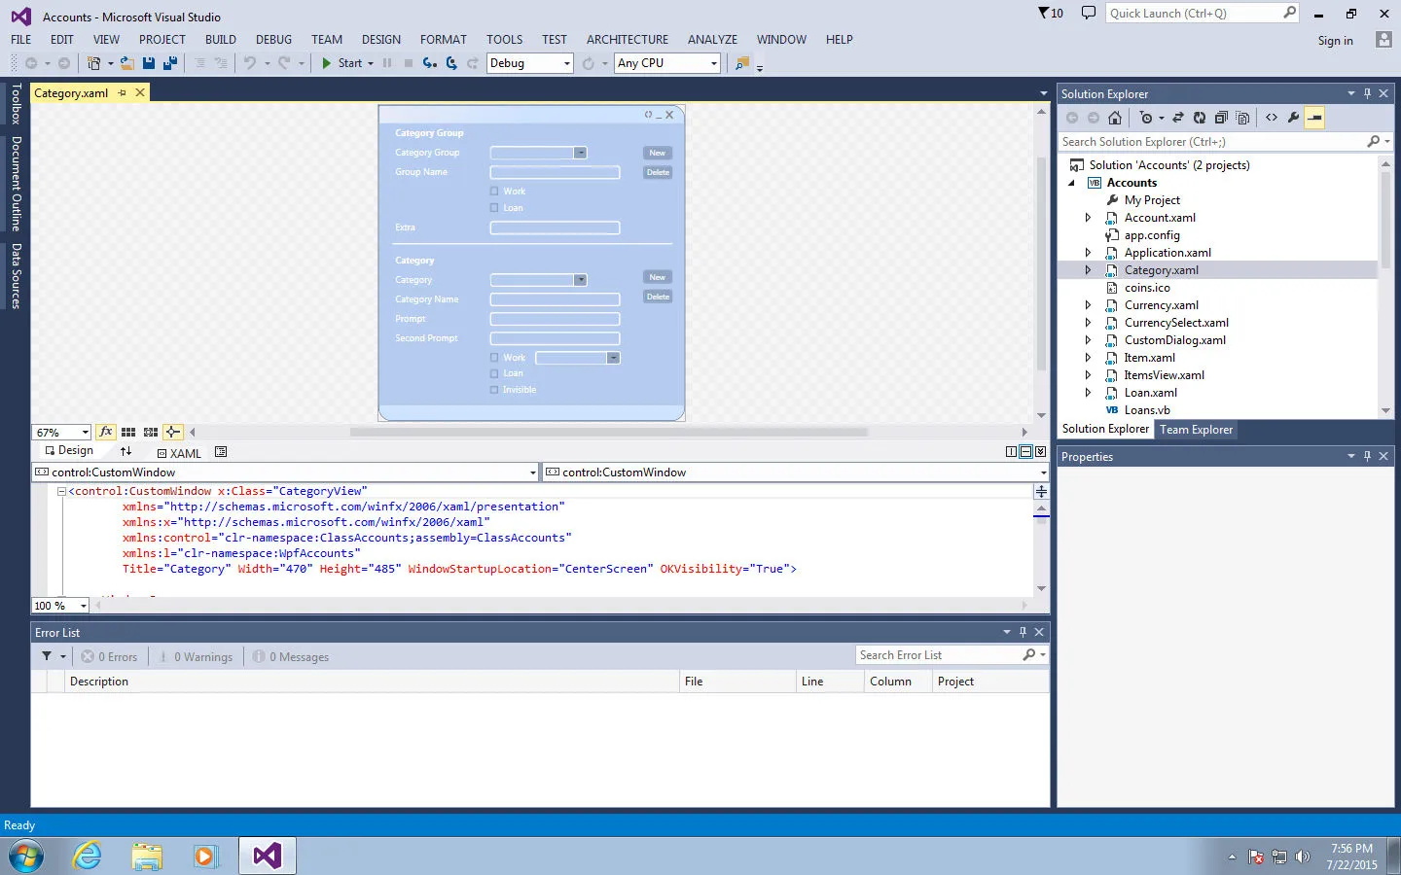Screen dimensions: 1401x875
Task: Open the notifications flag icon
Action: (x=1049, y=14)
